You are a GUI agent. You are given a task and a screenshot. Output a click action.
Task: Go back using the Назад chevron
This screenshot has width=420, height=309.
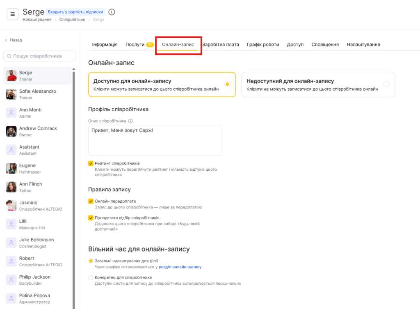tap(6, 40)
